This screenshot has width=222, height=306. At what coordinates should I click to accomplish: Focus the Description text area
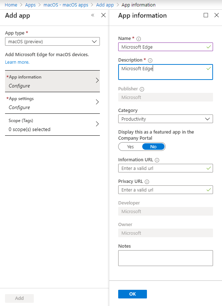point(166,72)
